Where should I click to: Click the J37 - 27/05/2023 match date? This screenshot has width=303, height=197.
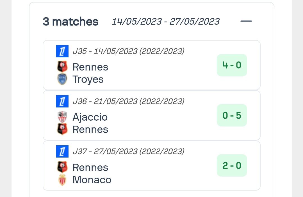click(x=128, y=151)
